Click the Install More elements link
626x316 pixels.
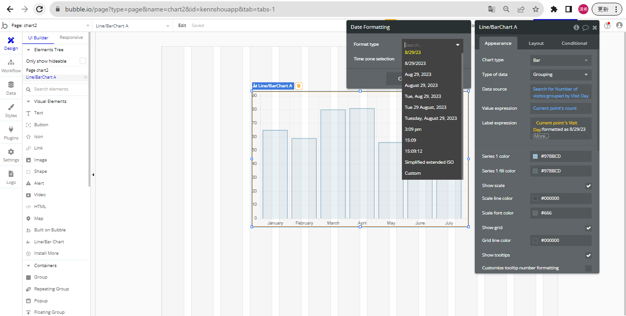46,253
